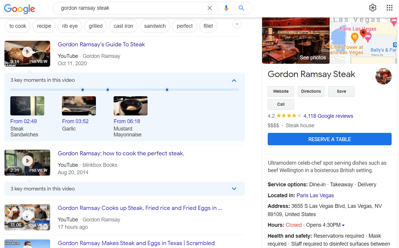
Task: Clear the search box with the X icon
Action: click(x=210, y=8)
